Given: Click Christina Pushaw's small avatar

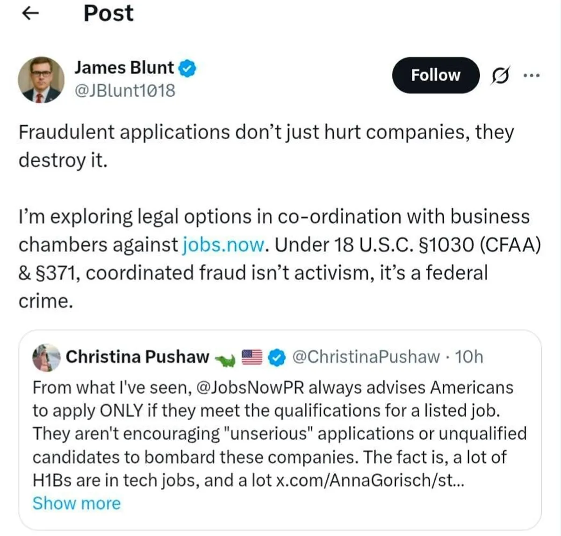Looking at the screenshot, I should (46, 357).
